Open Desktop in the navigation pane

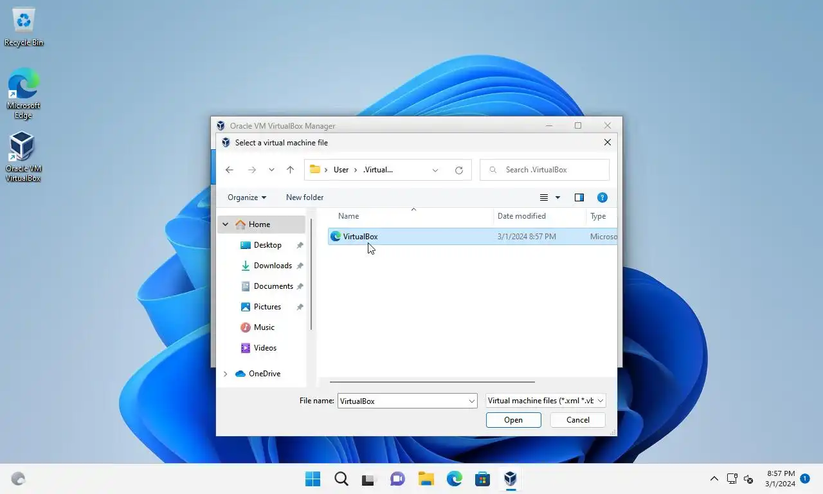coord(267,245)
